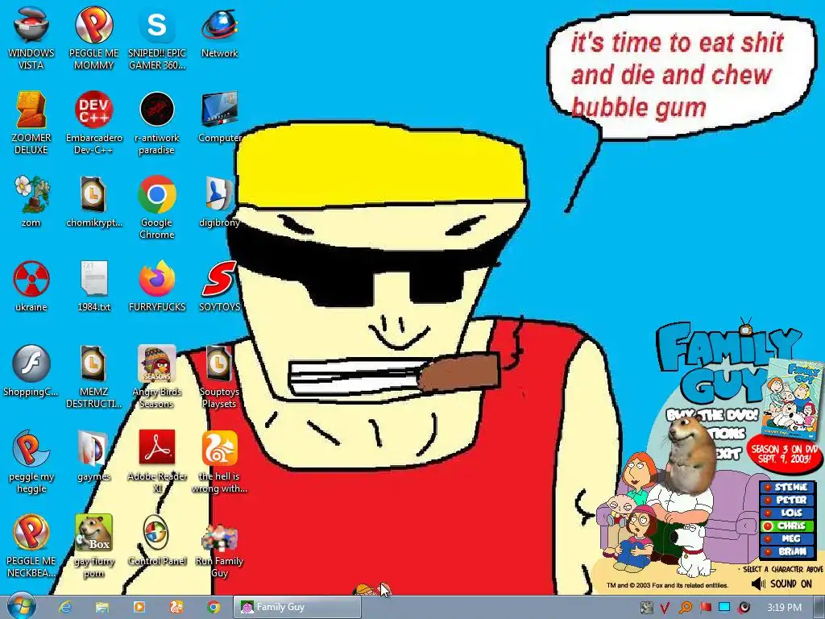The height and width of the screenshot is (619, 825).
Task: Open the PEGGLE ME MOMMY icon
Action: 93,38
